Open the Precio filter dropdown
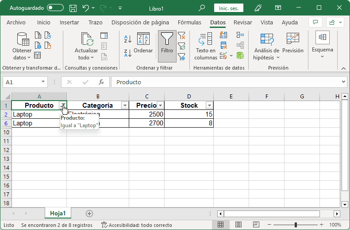Viewport: 350px width, 230px height. click(160, 105)
